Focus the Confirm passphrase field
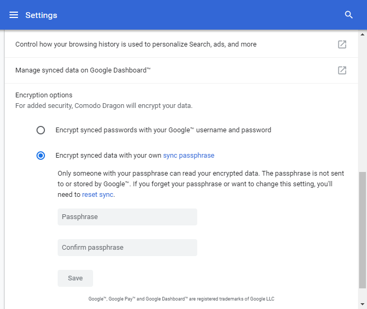Screen dimensions: 367x309 (127, 248)
